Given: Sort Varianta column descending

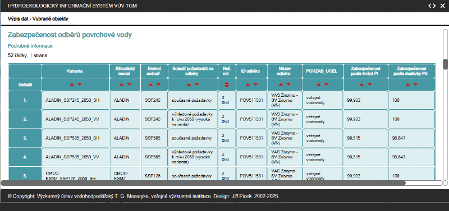Looking at the screenshot, I should click(x=80, y=85).
